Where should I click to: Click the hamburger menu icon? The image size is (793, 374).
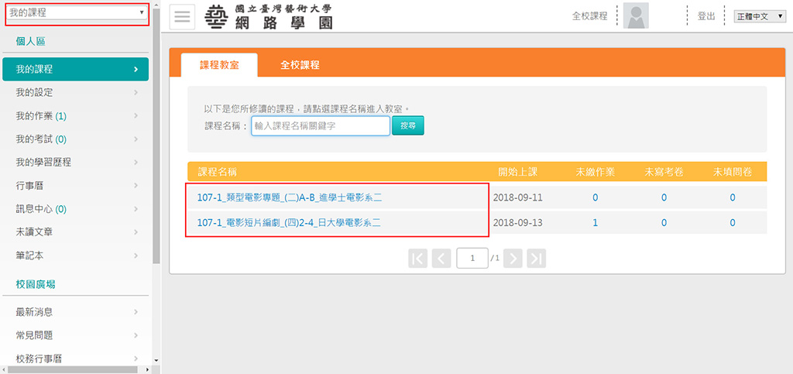[184, 17]
